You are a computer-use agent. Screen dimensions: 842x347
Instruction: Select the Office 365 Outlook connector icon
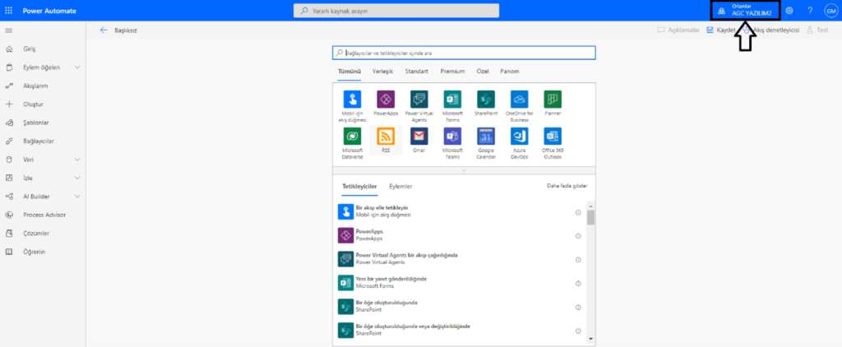point(553,136)
